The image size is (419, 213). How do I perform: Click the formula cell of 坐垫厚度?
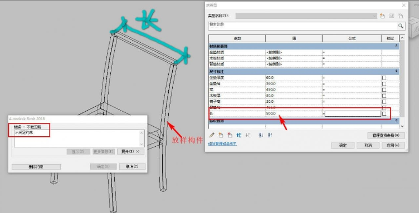tap(352, 78)
